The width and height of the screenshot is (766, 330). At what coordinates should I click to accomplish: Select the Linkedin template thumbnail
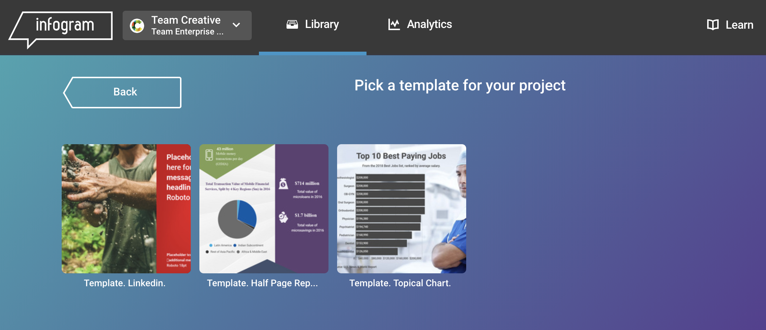(x=126, y=208)
